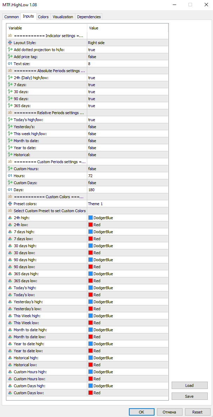This screenshot has height=417, width=213.
Task: Click the color icon beside 7 days low
Action: coord(10,238)
